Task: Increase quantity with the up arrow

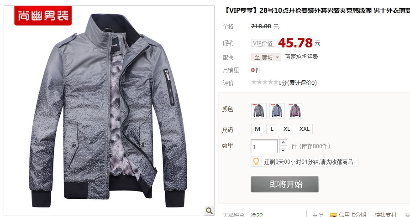Action: [283, 142]
